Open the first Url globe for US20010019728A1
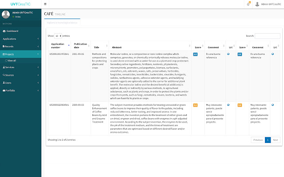 228,54
